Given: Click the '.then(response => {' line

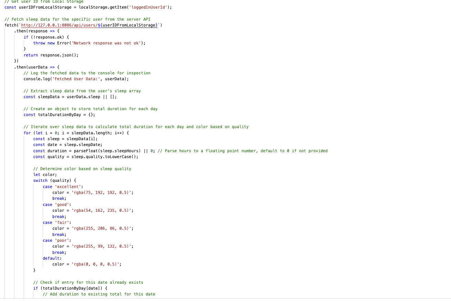Looking at the screenshot, I should tap(37, 31).
